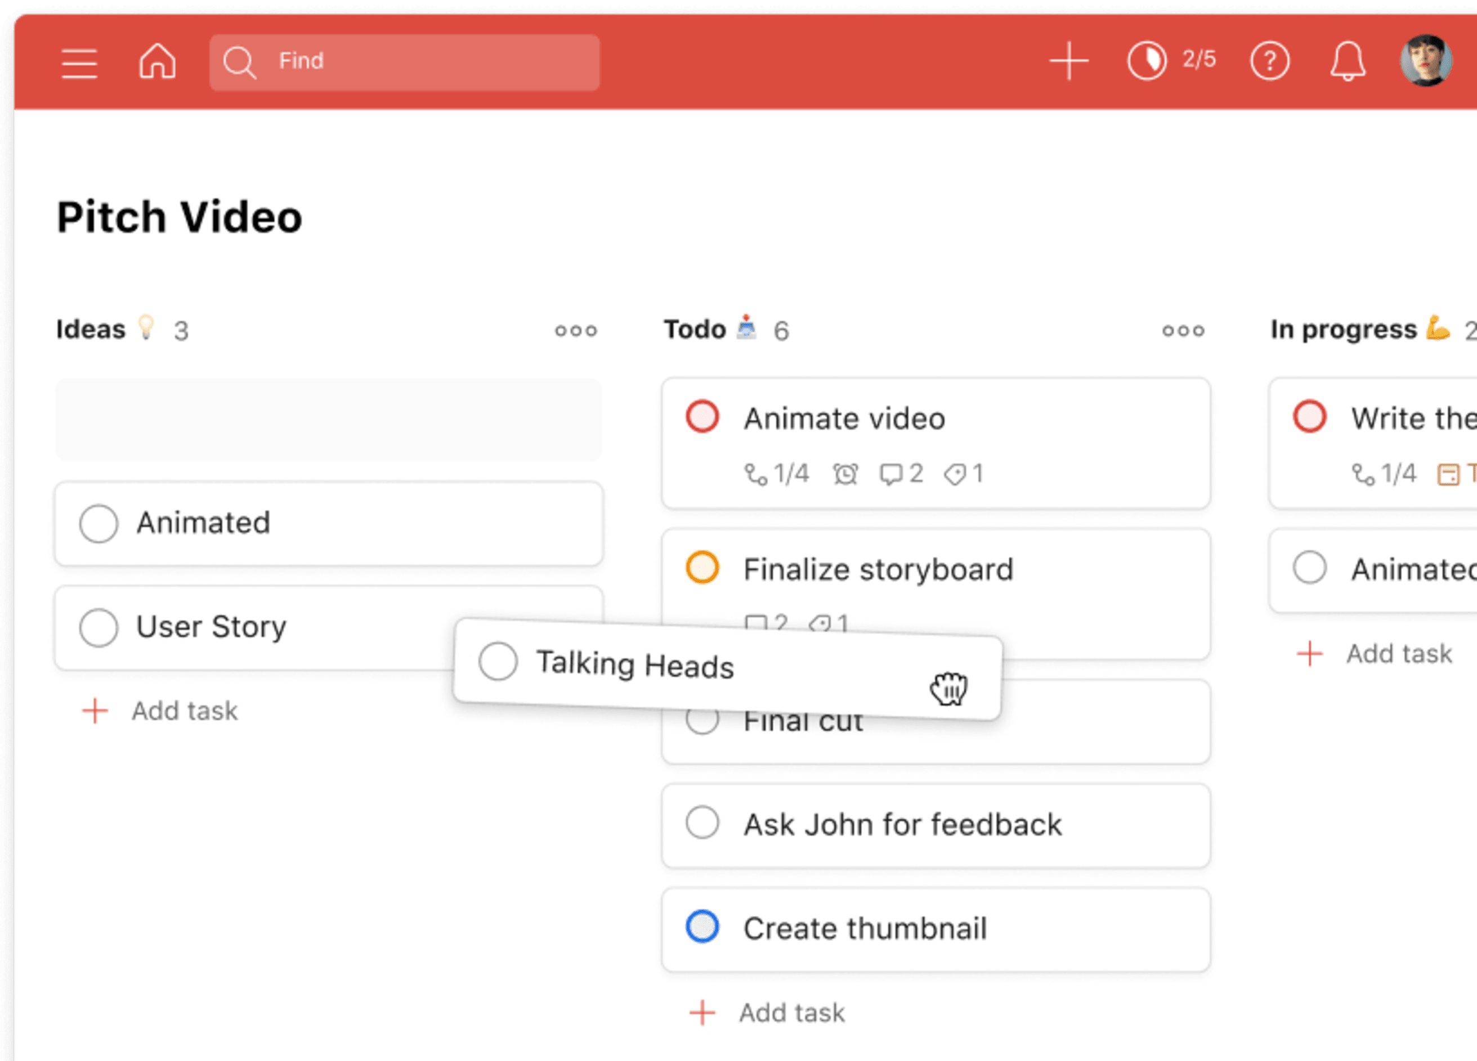Click the home icon in top navbar
Screen dimensions: 1477x1061
point(158,61)
